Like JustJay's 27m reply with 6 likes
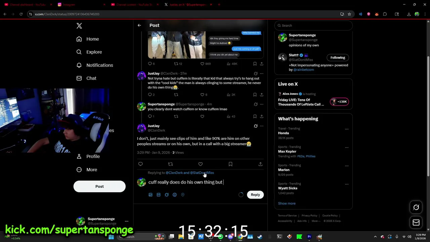 (x=204, y=95)
